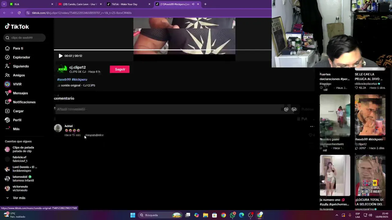
Task: Open Microsoft Edge from taskbar
Action: click(242, 215)
